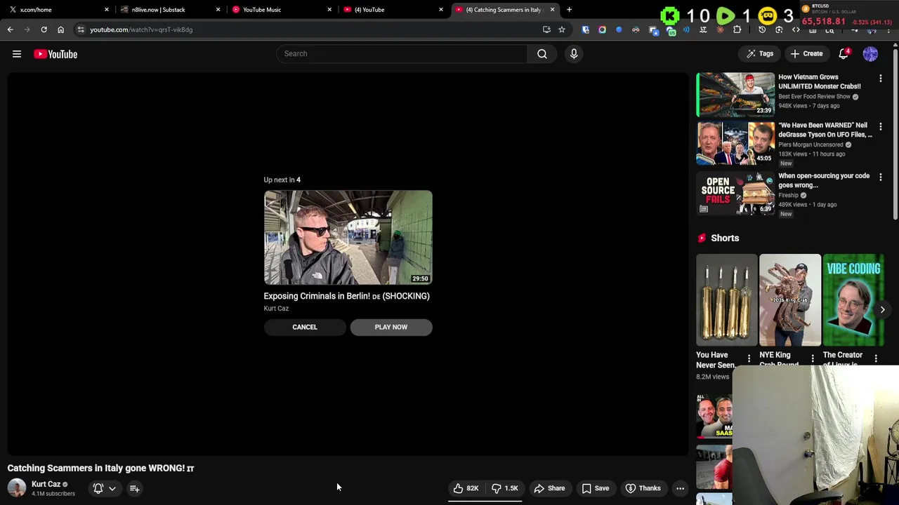Share this video
Viewport: 899px width, 505px height.
click(x=549, y=488)
